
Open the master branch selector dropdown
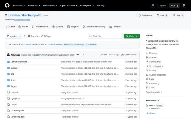tap(13, 36)
